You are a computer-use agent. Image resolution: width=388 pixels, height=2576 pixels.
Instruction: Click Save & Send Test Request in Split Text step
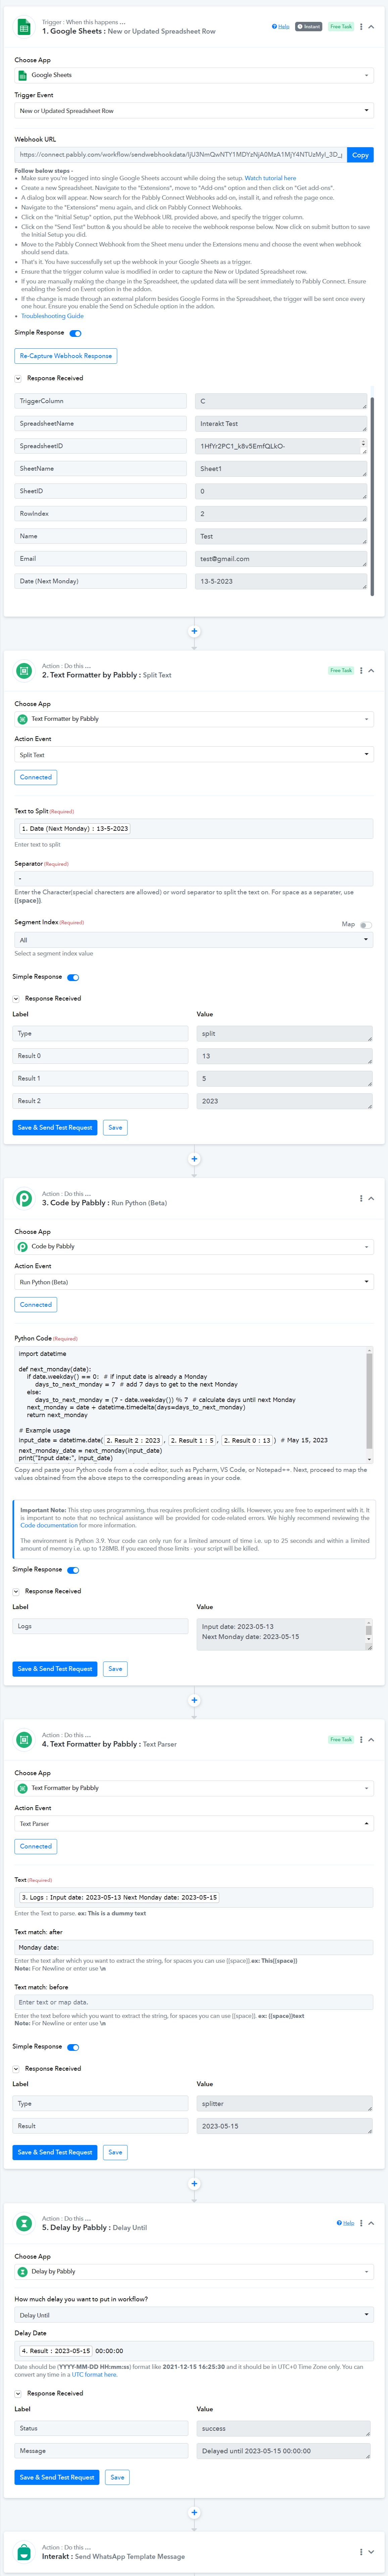pyautogui.click(x=55, y=1128)
